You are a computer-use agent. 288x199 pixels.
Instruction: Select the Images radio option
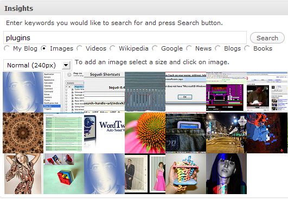(x=43, y=48)
